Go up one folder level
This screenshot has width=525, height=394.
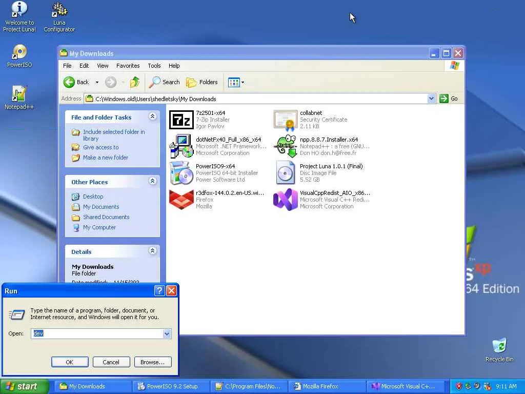tap(135, 82)
